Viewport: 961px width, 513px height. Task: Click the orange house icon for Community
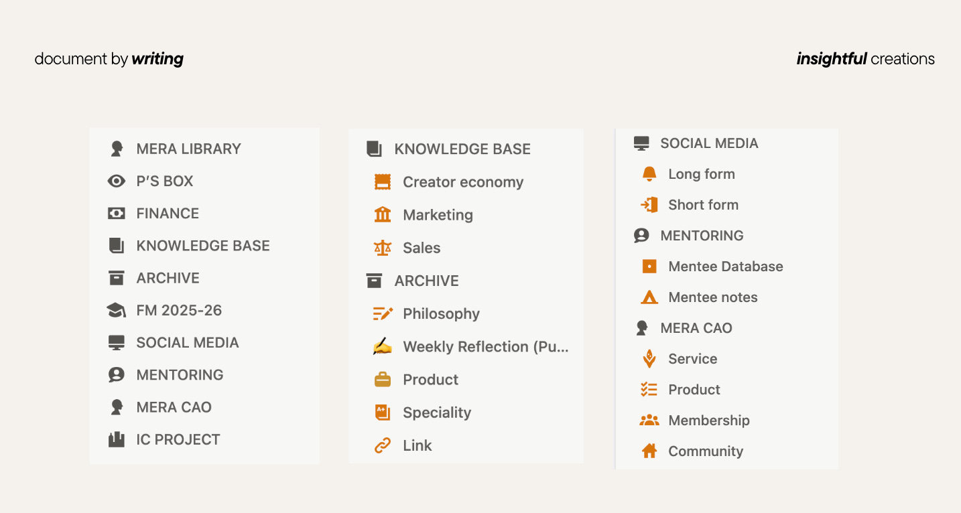pyautogui.click(x=649, y=451)
